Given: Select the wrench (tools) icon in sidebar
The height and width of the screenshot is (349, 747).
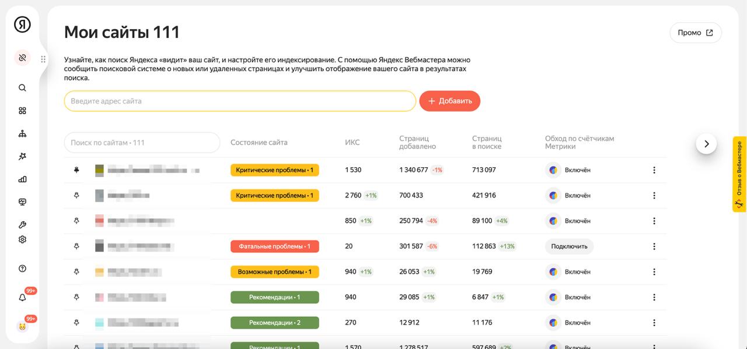Looking at the screenshot, I should click(x=22, y=224).
